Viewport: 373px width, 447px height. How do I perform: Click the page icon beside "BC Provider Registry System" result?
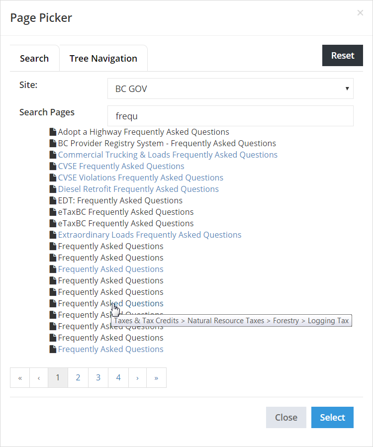coord(53,143)
